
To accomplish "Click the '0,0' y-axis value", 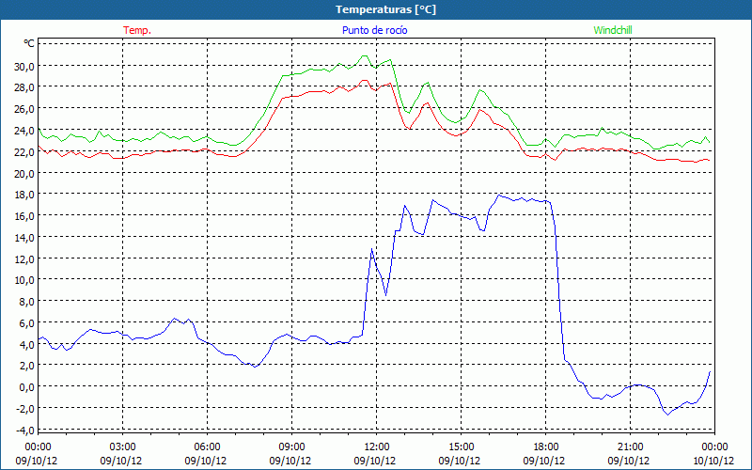I will click(26, 387).
